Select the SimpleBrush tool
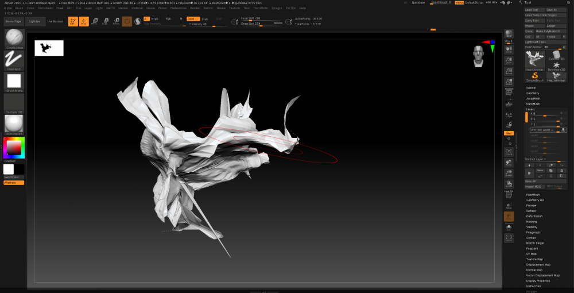Screen dimensions: 574x293 [535, 77]
